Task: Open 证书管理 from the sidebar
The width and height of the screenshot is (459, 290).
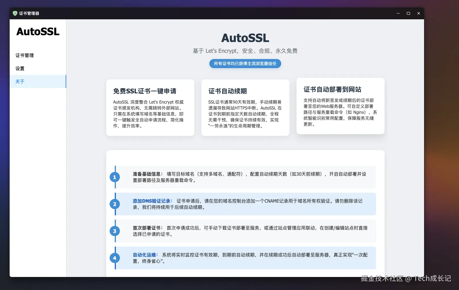Action: pos(24,55)
